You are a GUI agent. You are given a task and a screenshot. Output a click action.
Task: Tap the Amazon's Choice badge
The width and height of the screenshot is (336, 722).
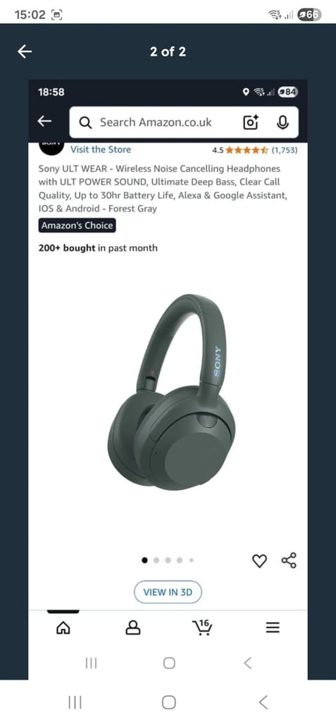[x=77, y=226]
